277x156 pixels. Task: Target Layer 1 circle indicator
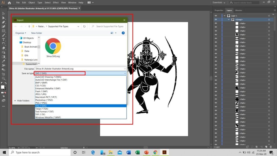point(269,16)
